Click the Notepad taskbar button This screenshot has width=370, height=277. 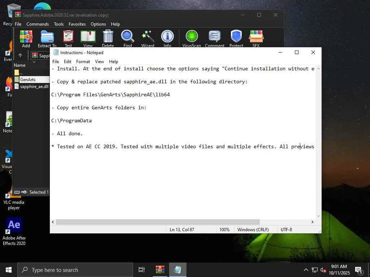click(x=178, y=270)
